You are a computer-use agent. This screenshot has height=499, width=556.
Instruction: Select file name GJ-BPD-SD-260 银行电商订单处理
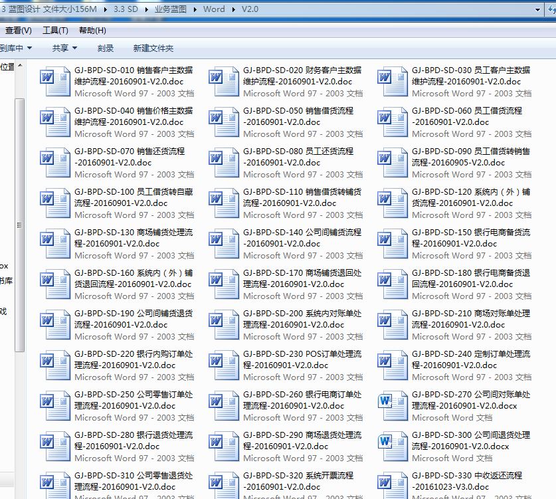click(x=302, y=400)
